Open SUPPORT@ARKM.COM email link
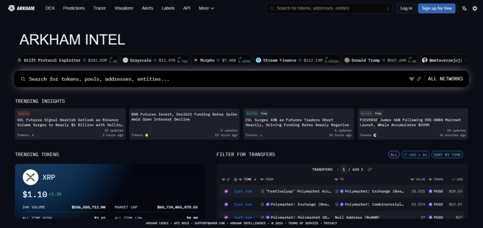This screenshot has height=228, width=483. (x=209, y=223)
